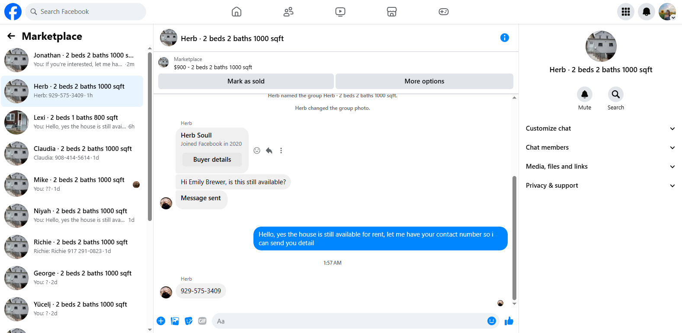Open the Marketplace storefront icon
Image resolution: width=682 pixels, height=333 pixels.
(392, 12)
